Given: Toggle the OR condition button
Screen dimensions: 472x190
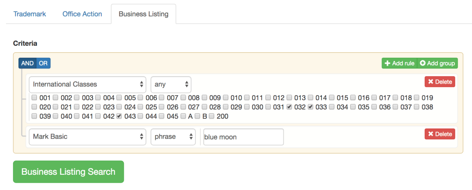Looking at the screenshot, I should pyautogui.click(x=43, y=63).
